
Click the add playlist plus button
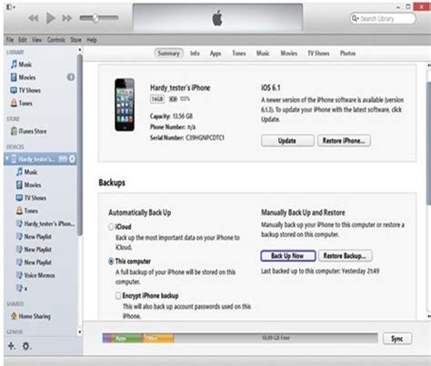coord(11,346)
